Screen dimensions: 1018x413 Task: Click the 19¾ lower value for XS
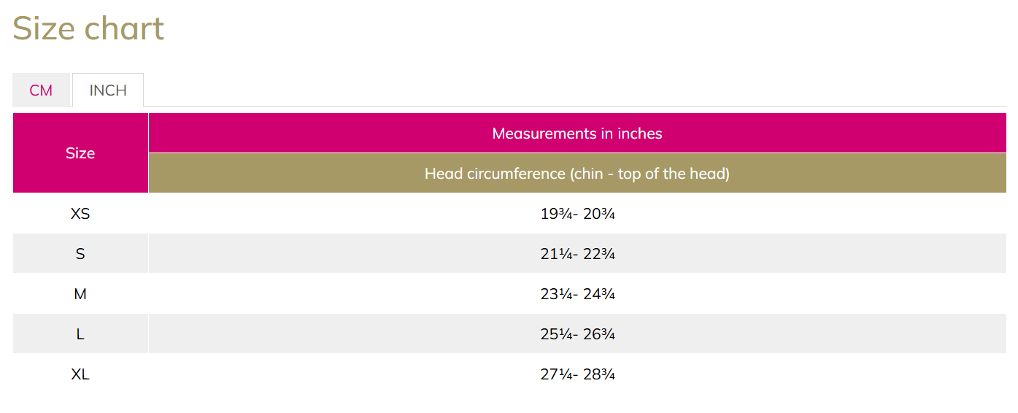(556, 214)
